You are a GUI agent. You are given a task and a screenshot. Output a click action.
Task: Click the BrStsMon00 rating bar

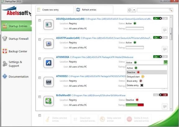[135, 105]
